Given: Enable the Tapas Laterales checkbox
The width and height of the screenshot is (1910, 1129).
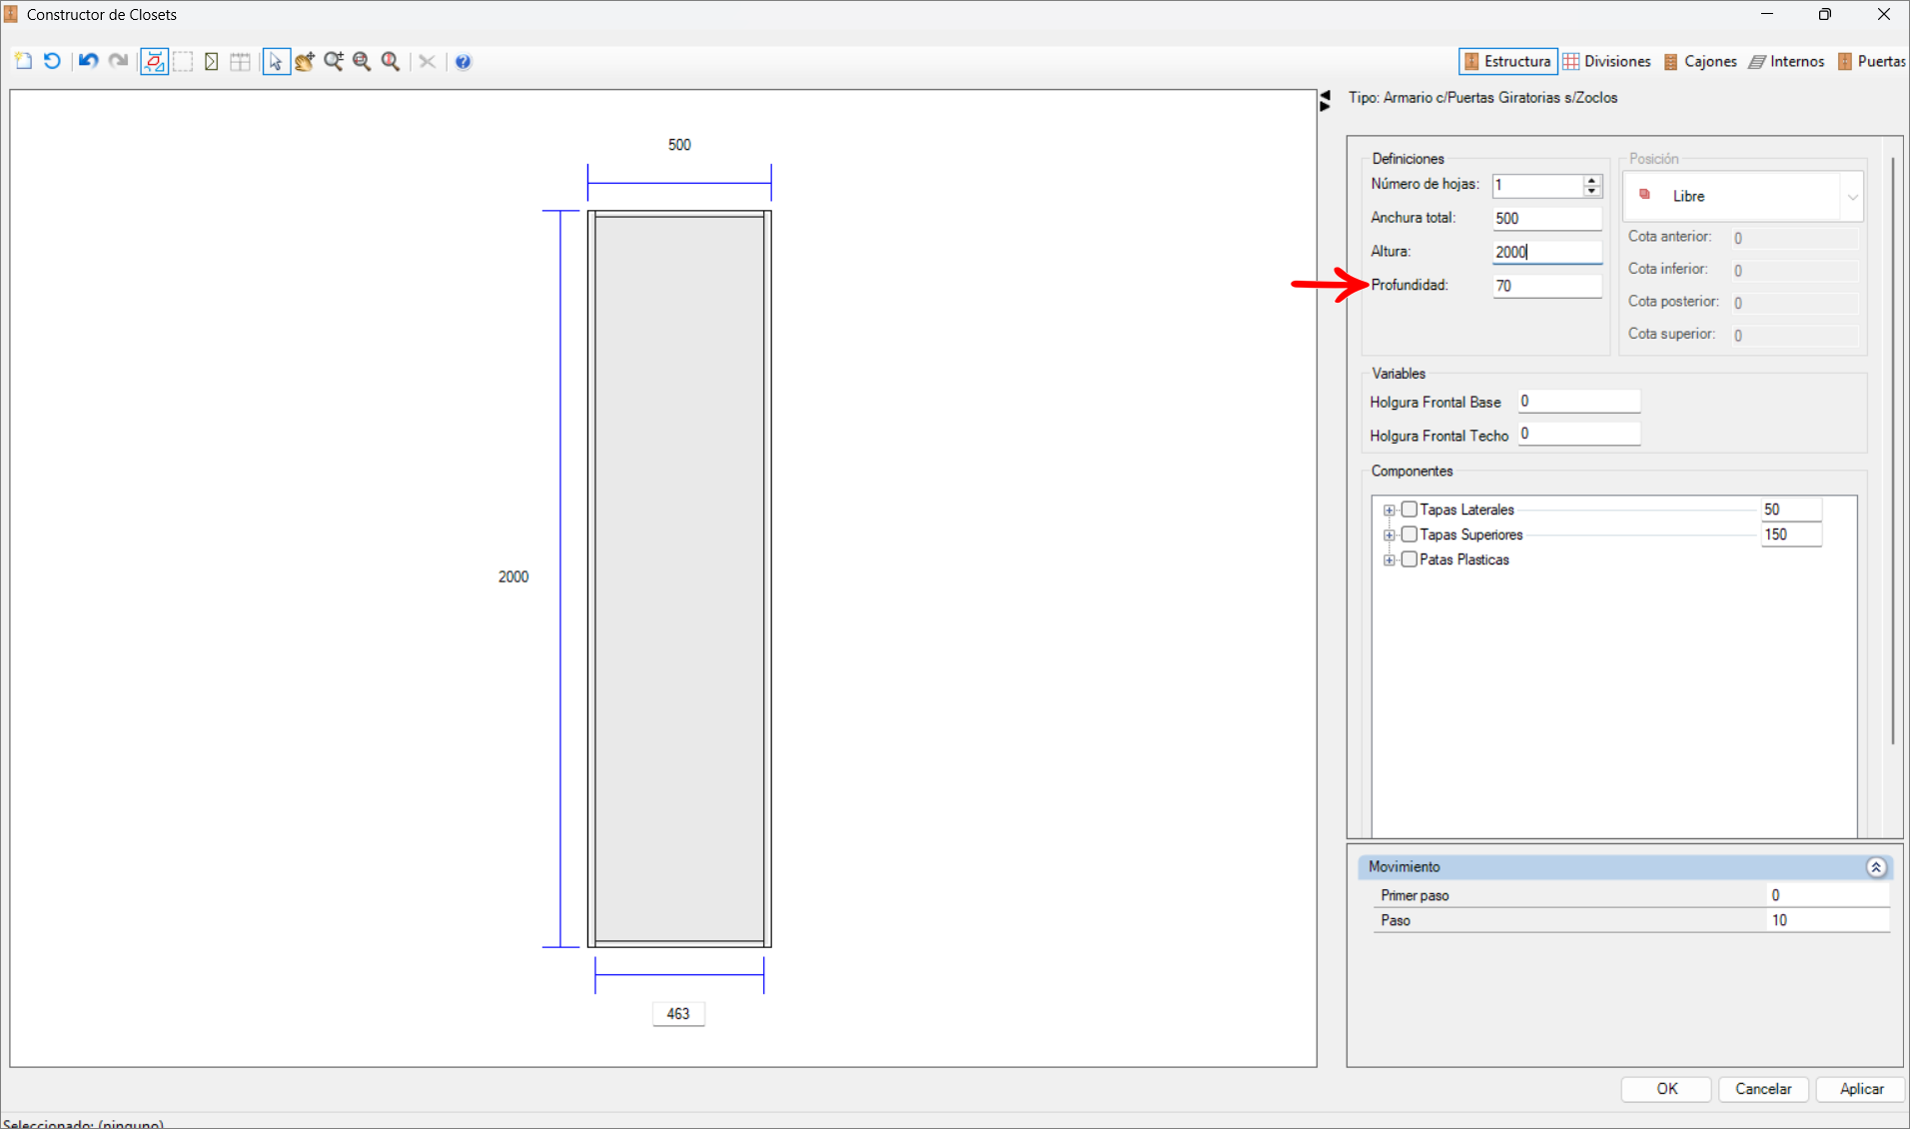Looking at the screenshot, I should (1409, 510).
